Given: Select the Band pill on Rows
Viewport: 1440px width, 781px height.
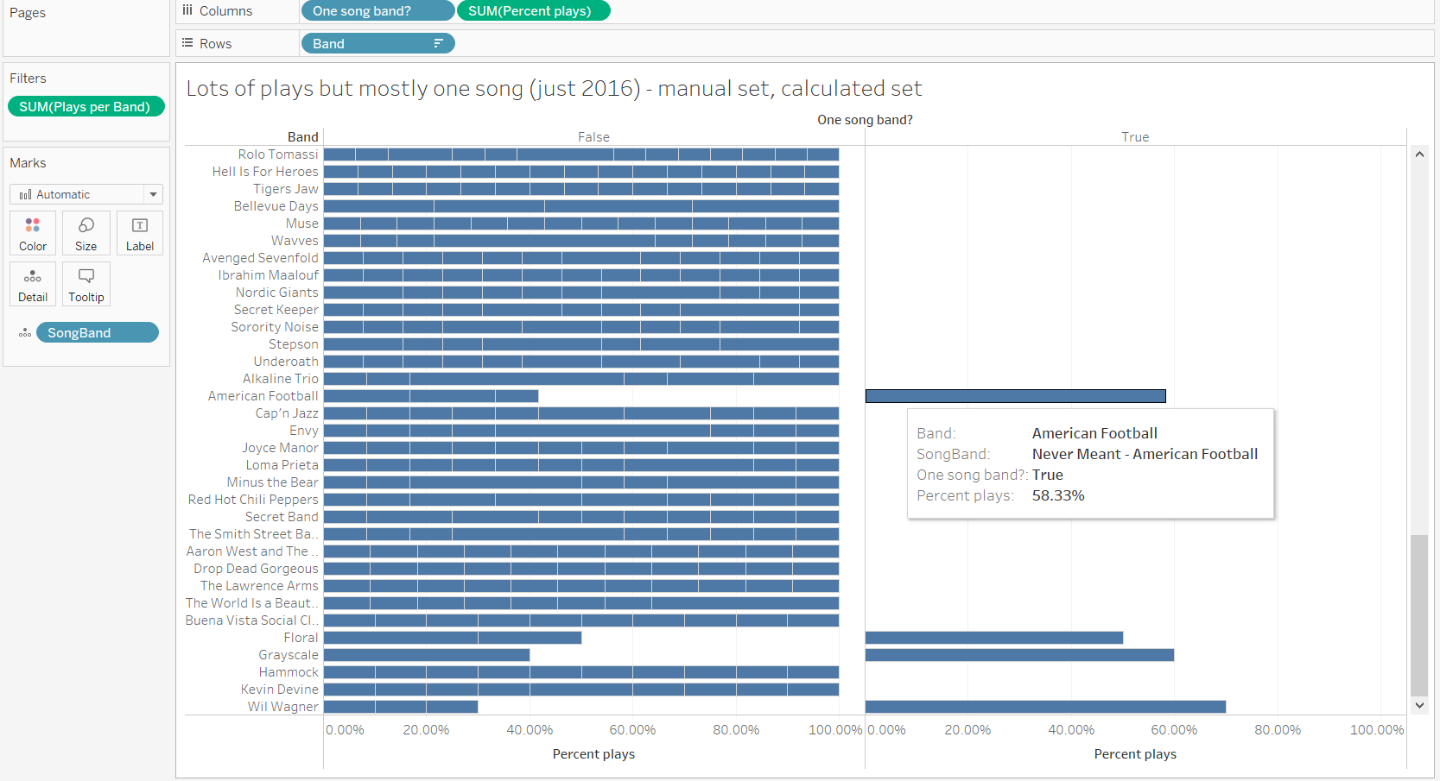Looking at the screenshot, I should pyautogui.click(x=377, y=43).
